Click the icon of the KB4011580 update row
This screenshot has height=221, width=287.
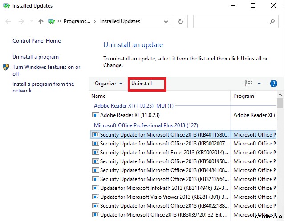point(96,134)
